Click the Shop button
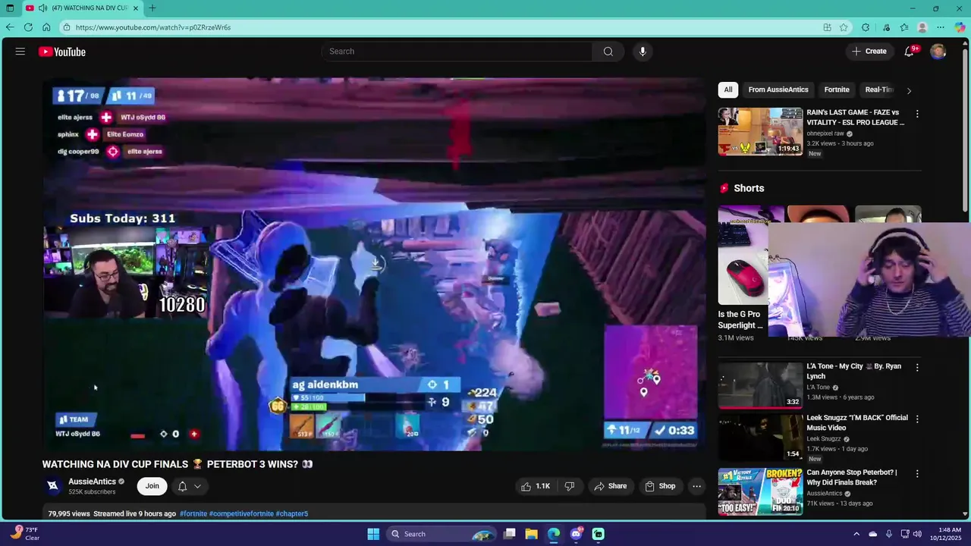971x546 pixels. [x=660, y=486]
